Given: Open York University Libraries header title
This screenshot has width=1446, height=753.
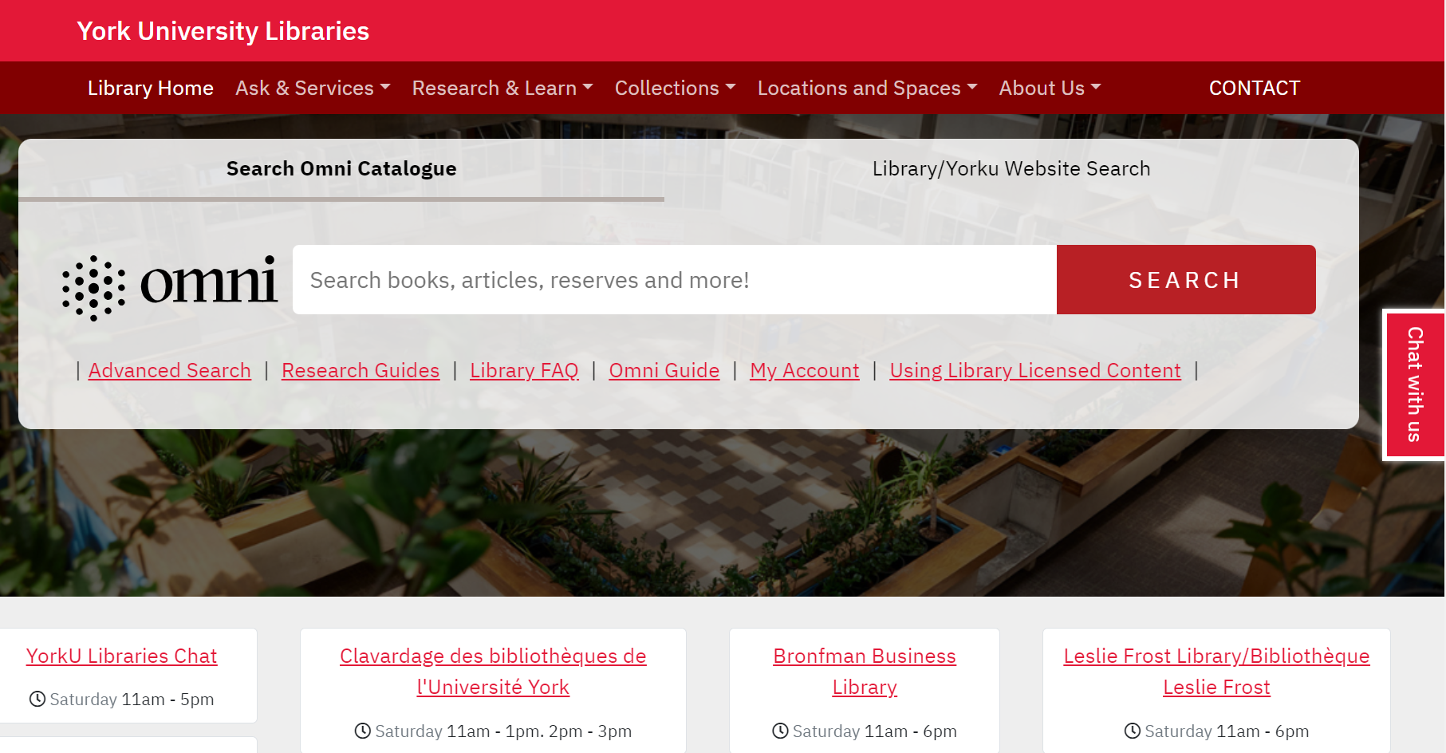Looking at the screenshot, I should click(x=223, y=31).
